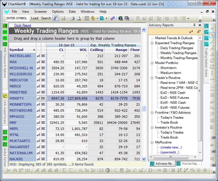218x181 pixels.
Task: Switch to Advisory Re... tab
Action: tap(162, 164)
